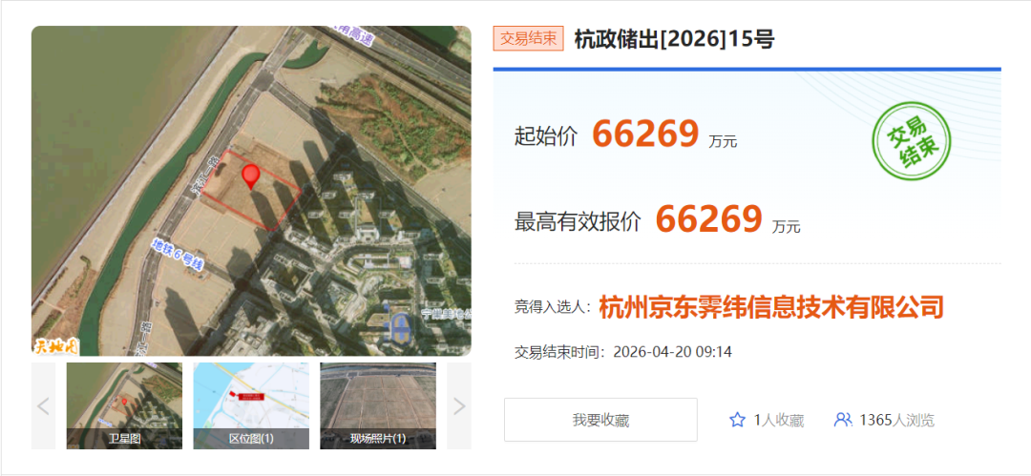Click the transaction end time 2026-04-20 09:14
The width and height of the screenshot is (1031, 476).
pyautogui.click(x=672, y=352)
